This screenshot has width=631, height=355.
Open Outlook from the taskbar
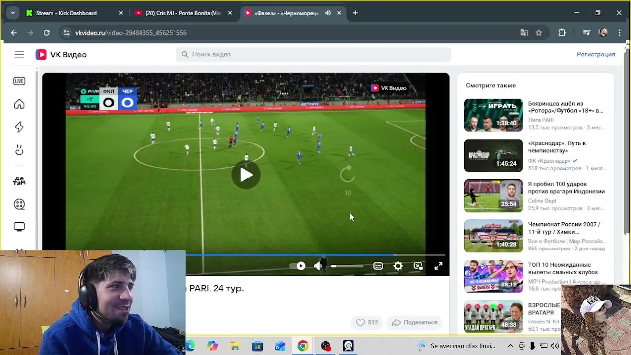click(x=280, y=346)
